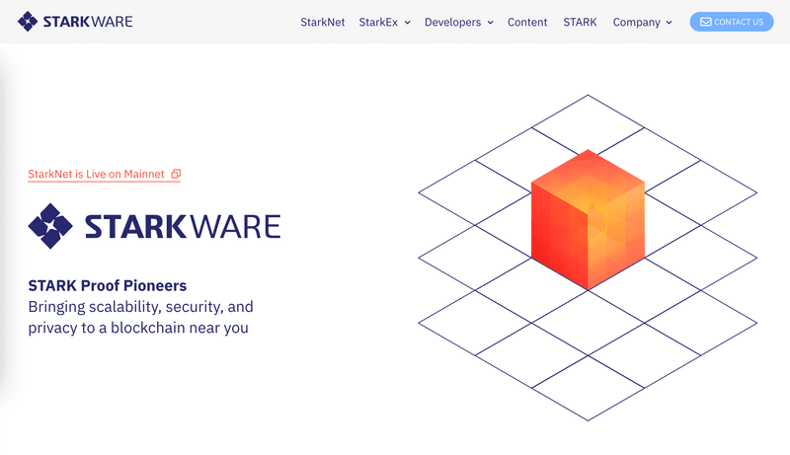The width and height of the screenshot is (790, 455).
Task: Click the StarkWare logo in header
Action: coord(75,22)
